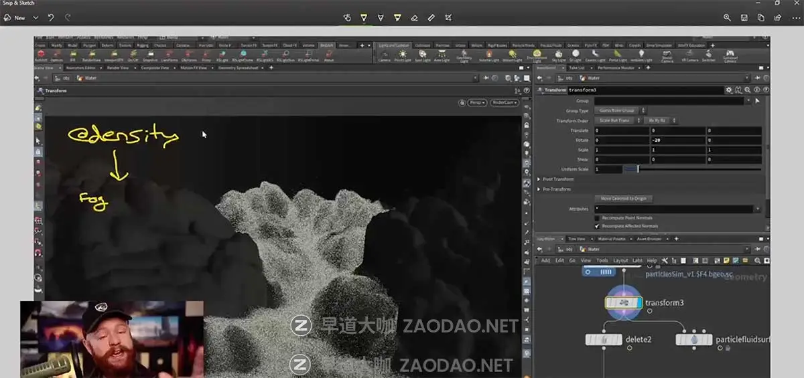
Task: Open the parameter panel gear menu
Action: pos(729,90)
